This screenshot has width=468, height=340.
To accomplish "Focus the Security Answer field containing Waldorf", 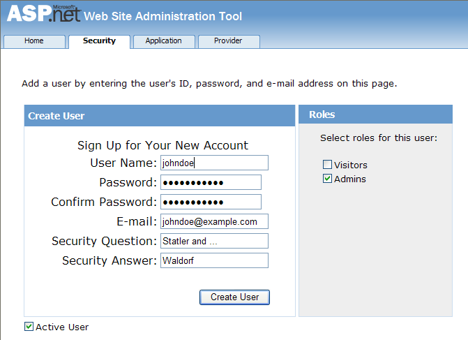I will tap(214, 260).
